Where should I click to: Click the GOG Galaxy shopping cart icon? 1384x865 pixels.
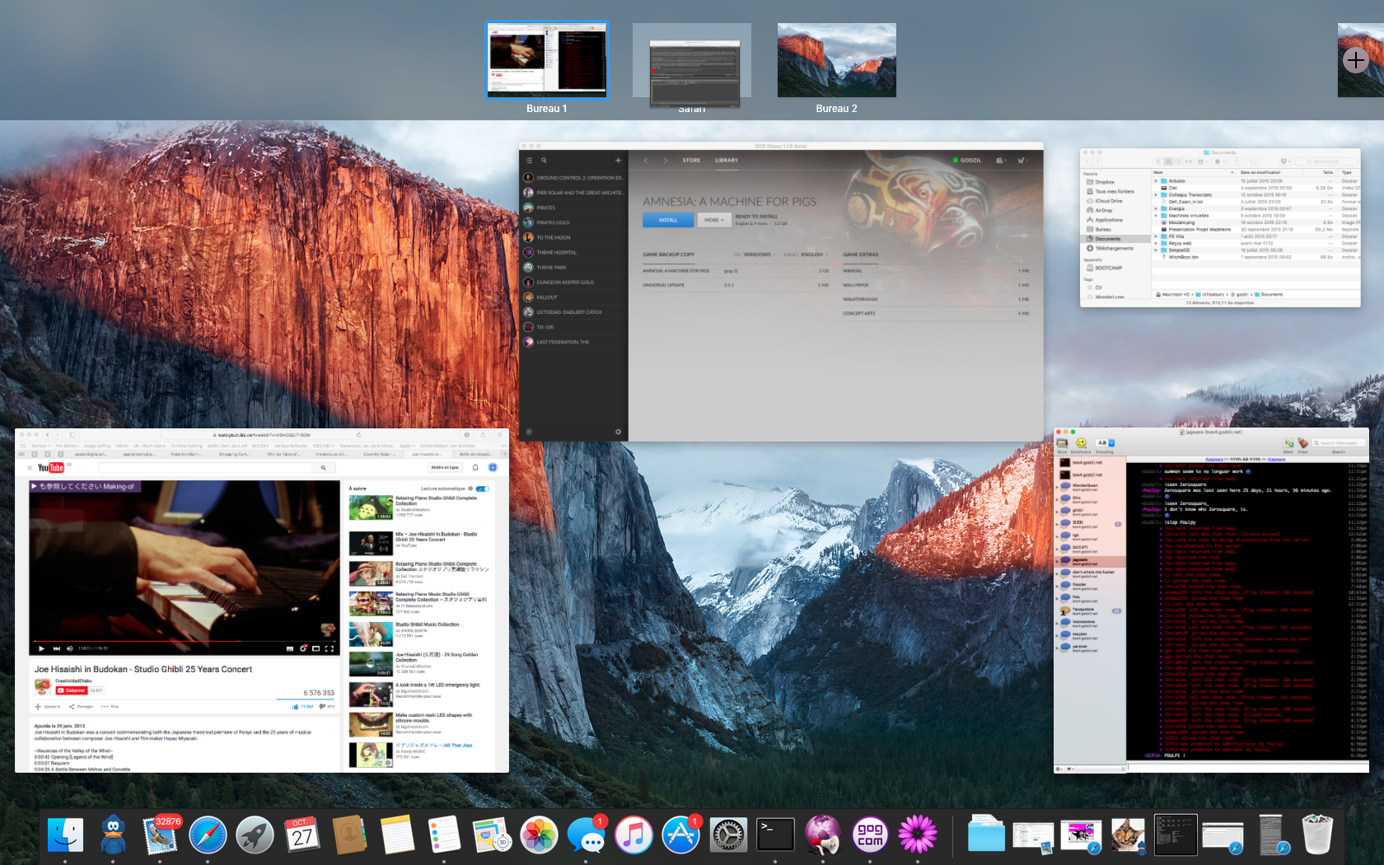[1022, 161]
